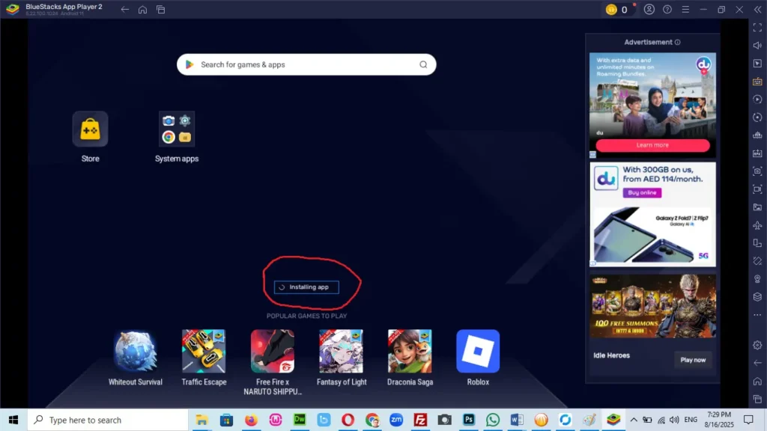Viewport: 767px width, 431px height.
Task: Click the Learn more ad button
Action: 652,145
